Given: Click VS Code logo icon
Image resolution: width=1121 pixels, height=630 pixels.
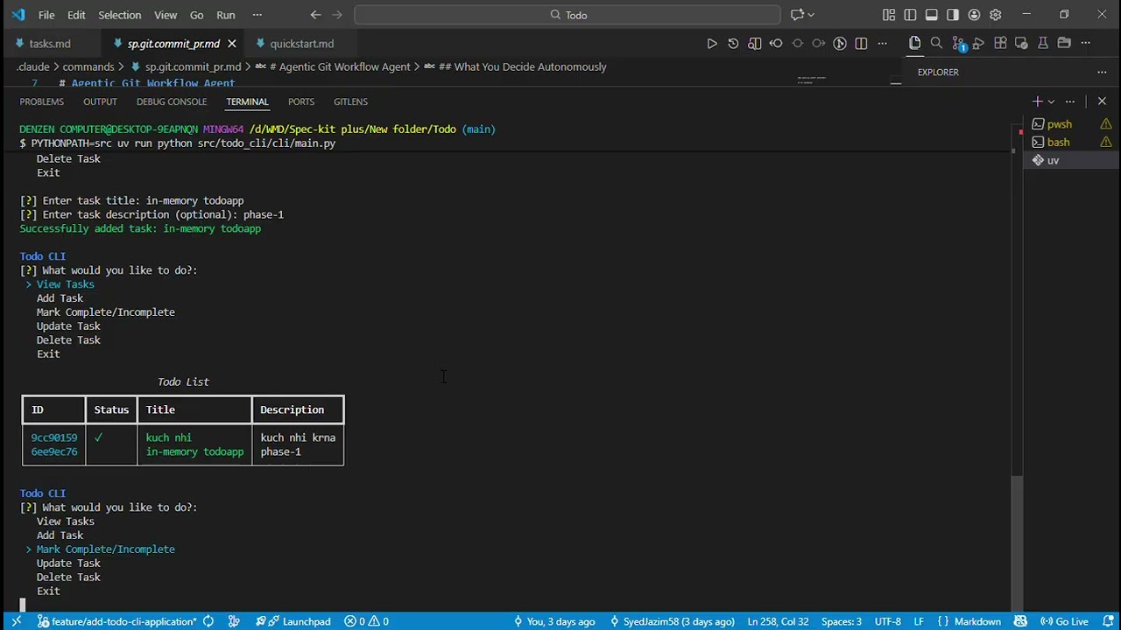Looking at the screenshot, I should [18, 15].
